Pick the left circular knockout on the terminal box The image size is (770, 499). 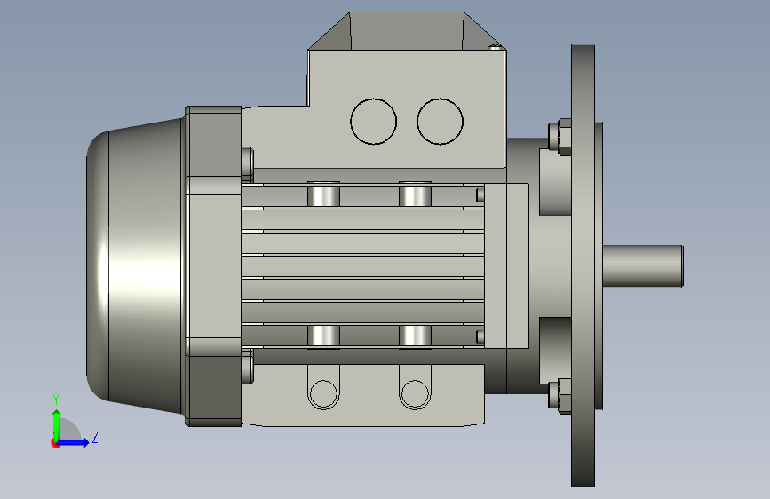(373, 122)
